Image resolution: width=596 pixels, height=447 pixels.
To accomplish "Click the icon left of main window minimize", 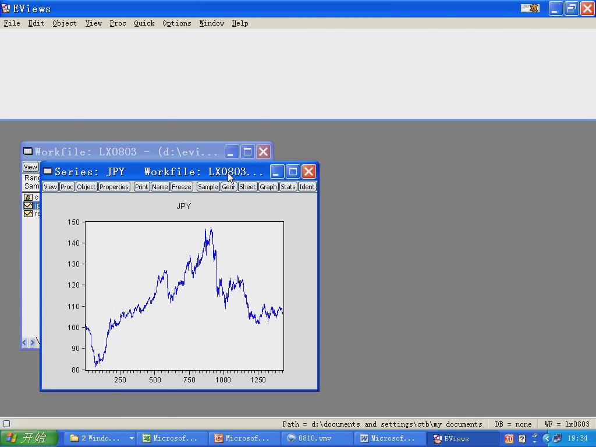I will (530, 8).
